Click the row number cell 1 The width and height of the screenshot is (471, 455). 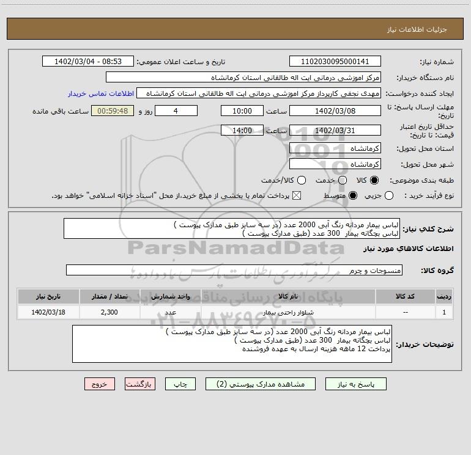coord(444,312)
